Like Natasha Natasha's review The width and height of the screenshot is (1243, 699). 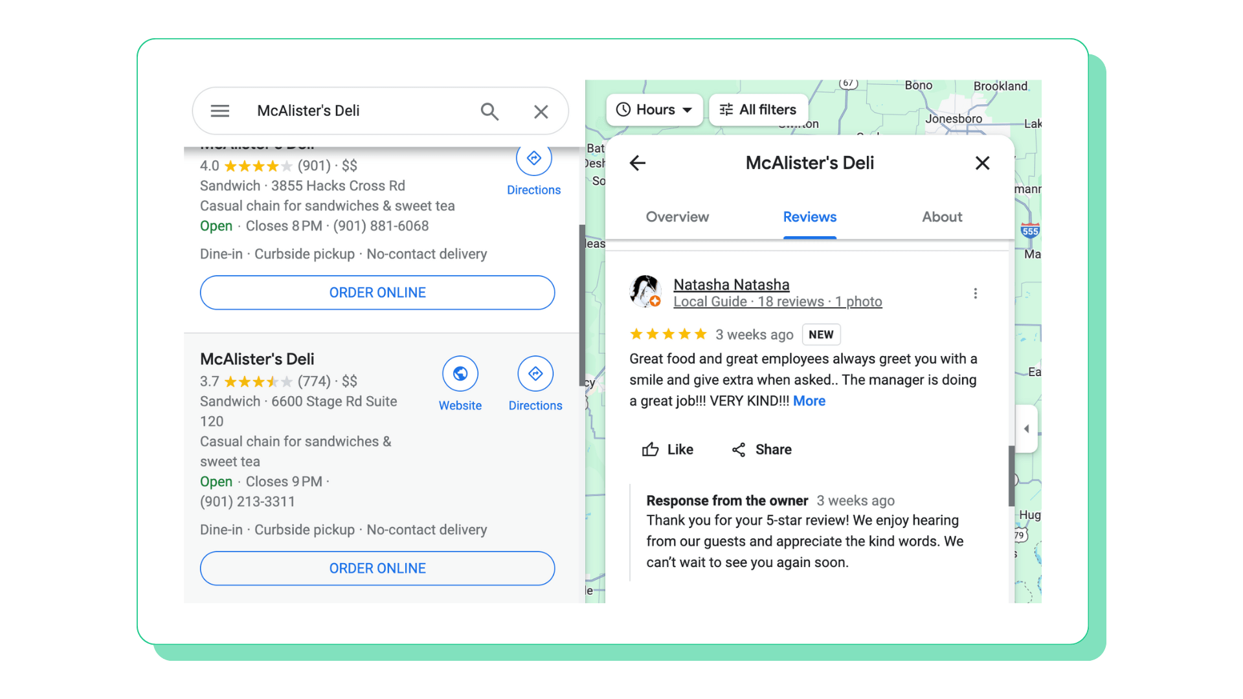[x=667, y=449]
